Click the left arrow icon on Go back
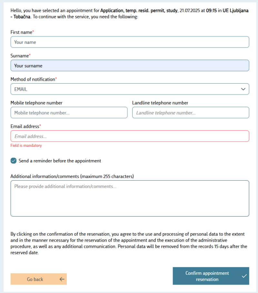 [x=62, y=279]
